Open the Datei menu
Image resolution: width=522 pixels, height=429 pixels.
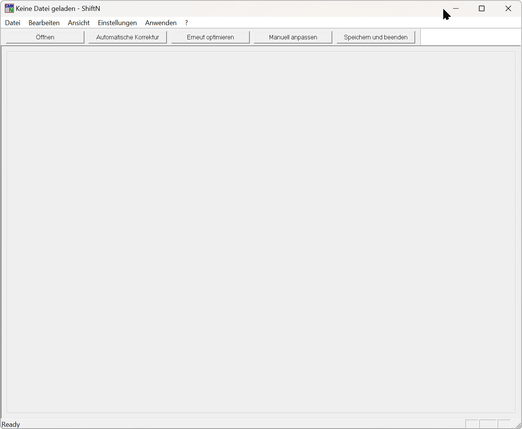[x=13, y=23]
